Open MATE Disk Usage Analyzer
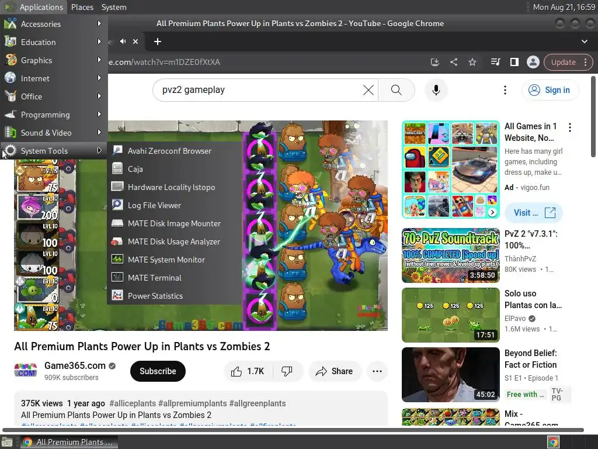This screenshot has width=598, height=449. [175, 241]
